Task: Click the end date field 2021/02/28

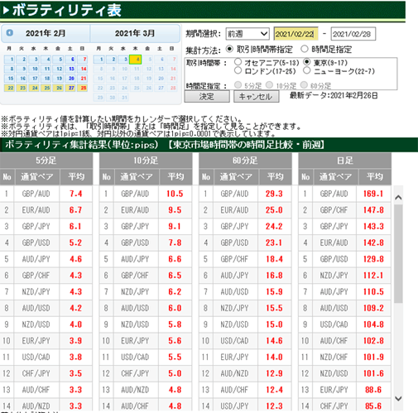Action: point(353,34)
